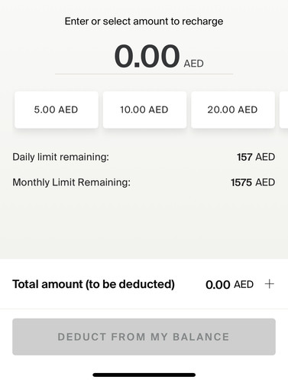Tap the partially visible fourth amount card
The width and height of the screenshot is (288, 383).
tap(283, 110)
